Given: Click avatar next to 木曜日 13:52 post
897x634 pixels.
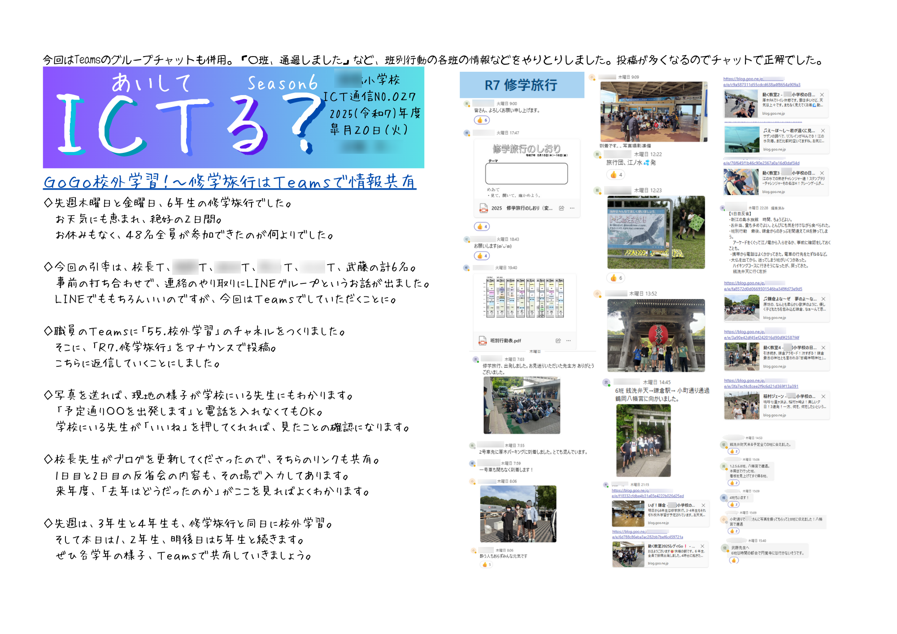Looking at the screenshot, I should pyautogui.click(x=597, y=294).
